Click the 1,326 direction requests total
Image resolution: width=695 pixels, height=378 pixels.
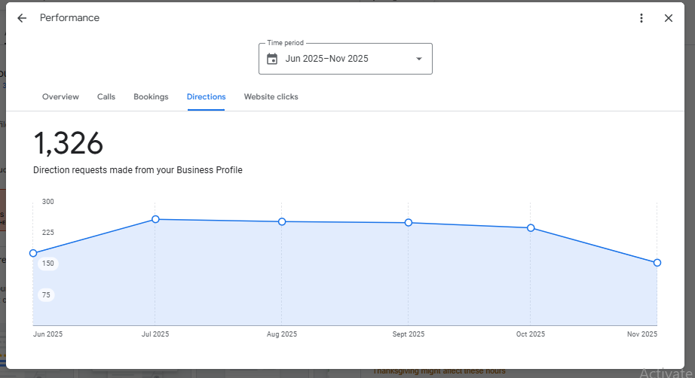69,143
